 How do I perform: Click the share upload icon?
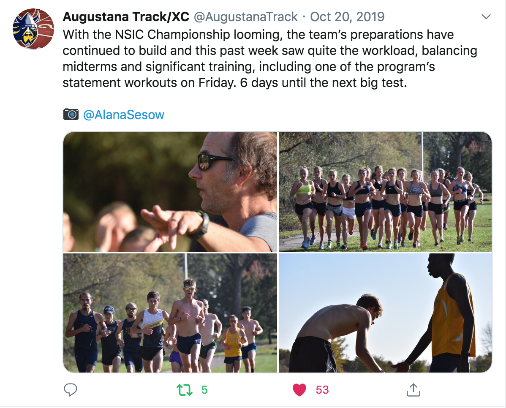click(x=414, y=389)
